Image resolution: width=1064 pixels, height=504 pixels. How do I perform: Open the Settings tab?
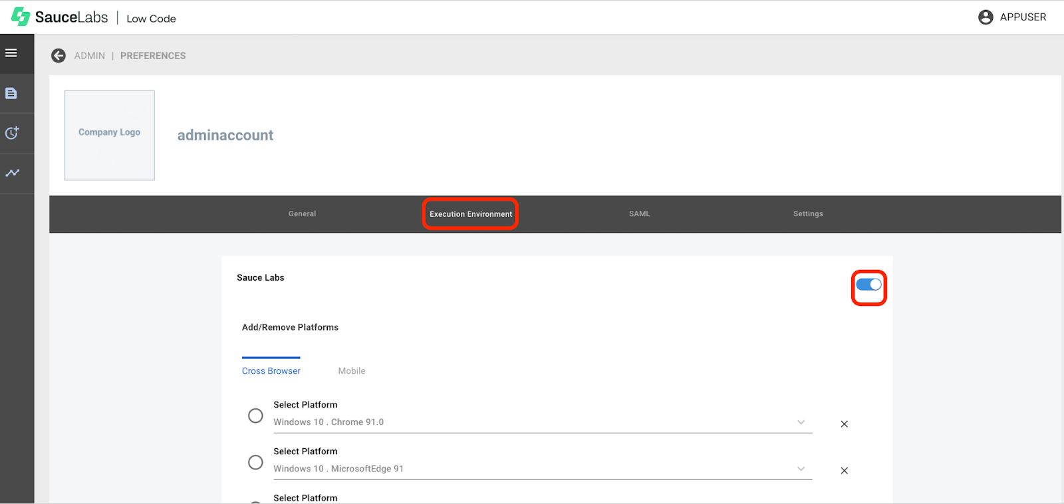(x=808, y=214)
